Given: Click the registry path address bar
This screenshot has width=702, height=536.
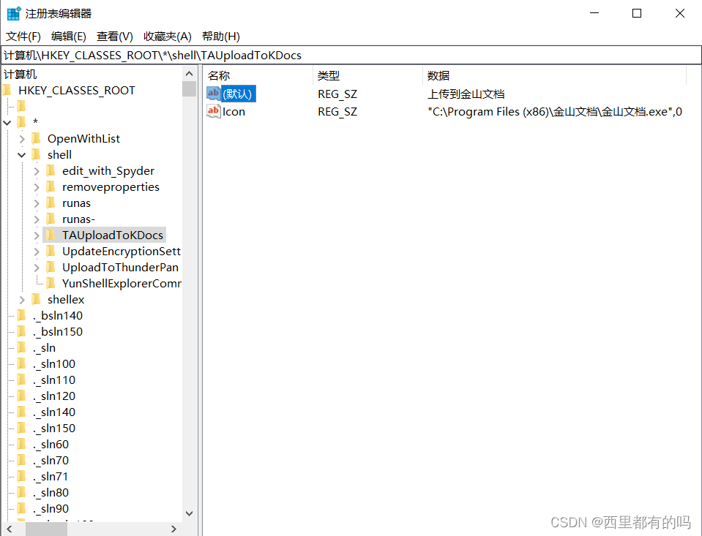Looking at the screenshot, I should pos(351,55).
